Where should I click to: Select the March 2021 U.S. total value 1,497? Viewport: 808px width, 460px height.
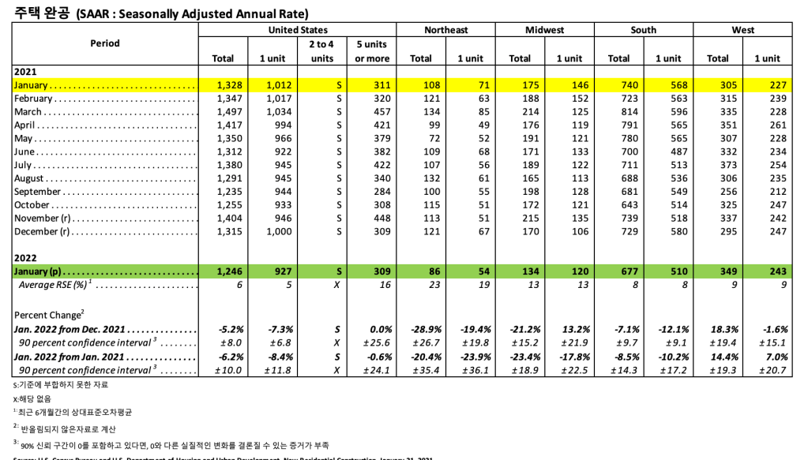[x=224, y=112]
